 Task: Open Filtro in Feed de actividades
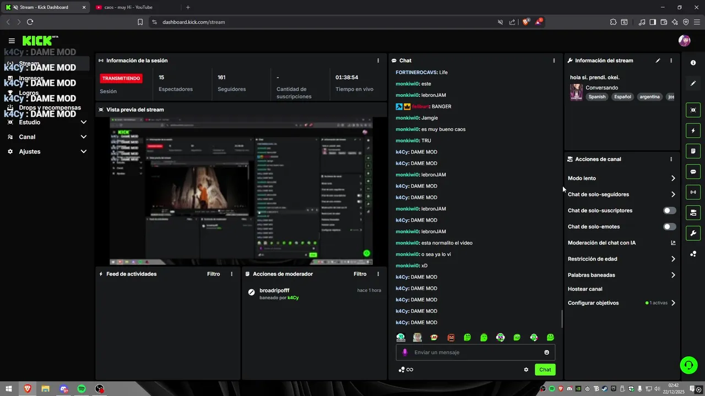(213, 274)
